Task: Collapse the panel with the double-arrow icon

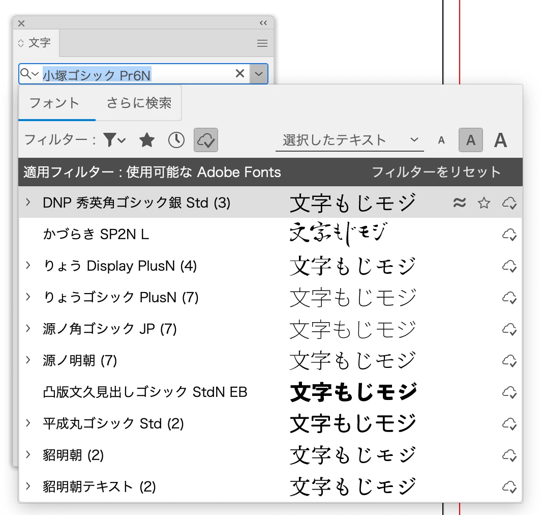Action: click(263, 23)
